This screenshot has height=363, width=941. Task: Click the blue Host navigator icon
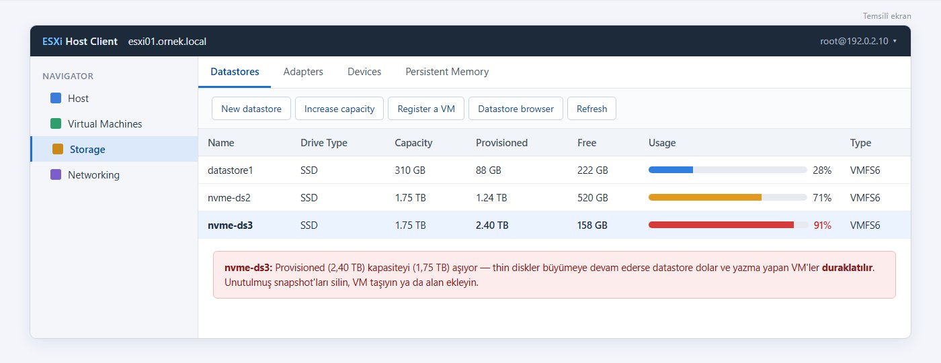[x=56, y=99]
